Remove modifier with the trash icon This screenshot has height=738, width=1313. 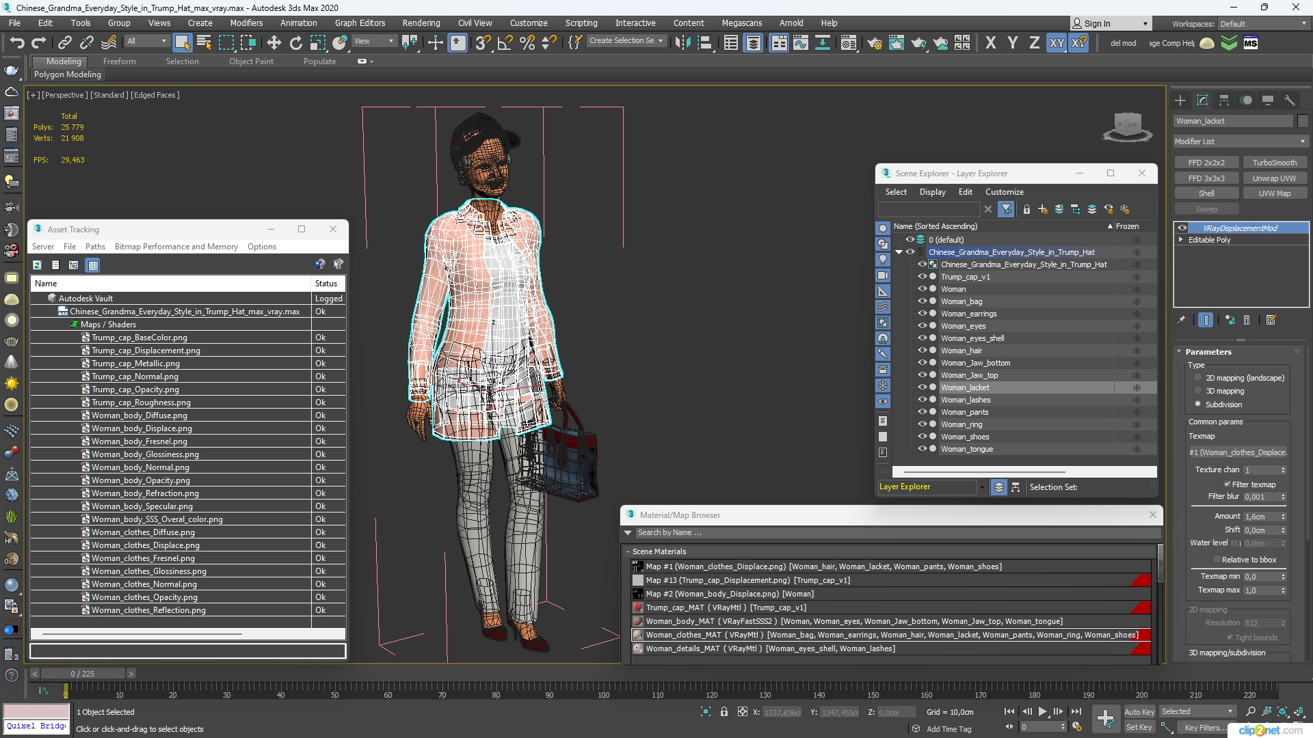(x=1247, y=320)
